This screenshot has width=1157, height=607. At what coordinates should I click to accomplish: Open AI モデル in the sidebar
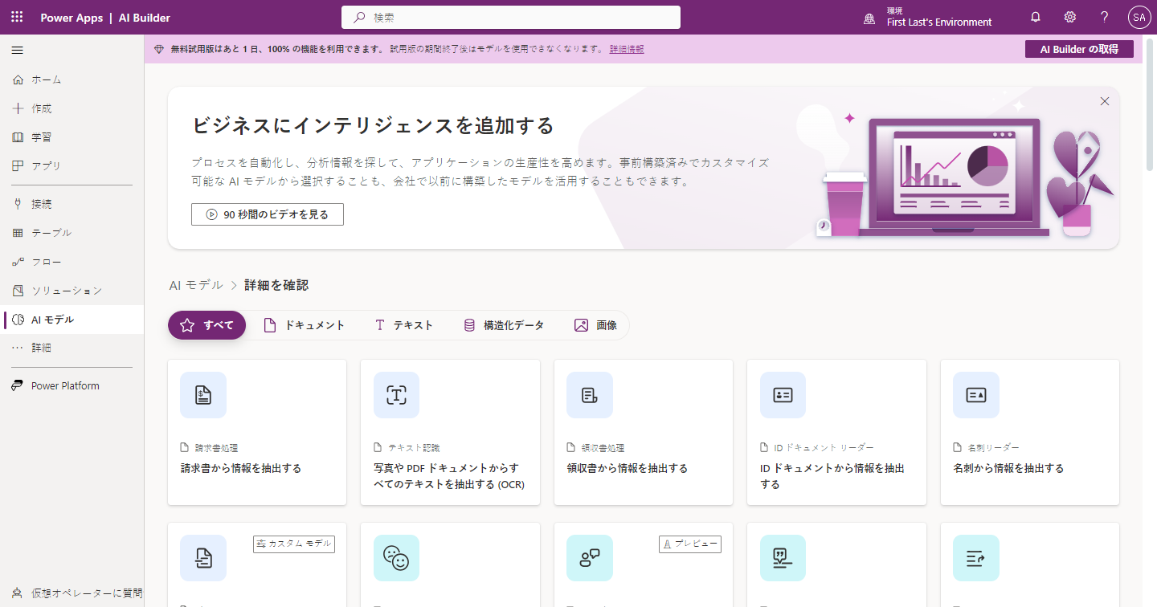pyautogui.click(x=72, y=320)
